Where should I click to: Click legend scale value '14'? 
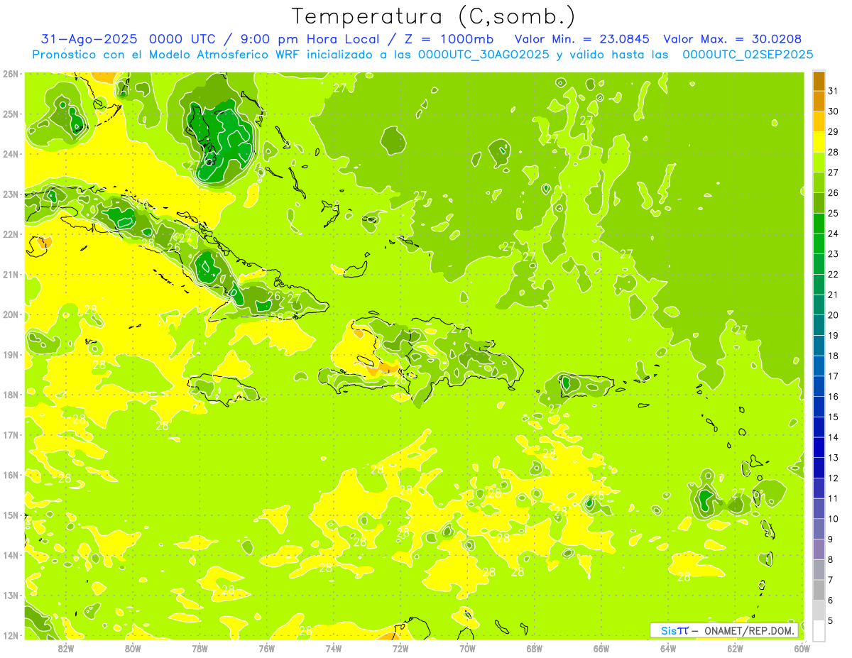click(834, 437)
